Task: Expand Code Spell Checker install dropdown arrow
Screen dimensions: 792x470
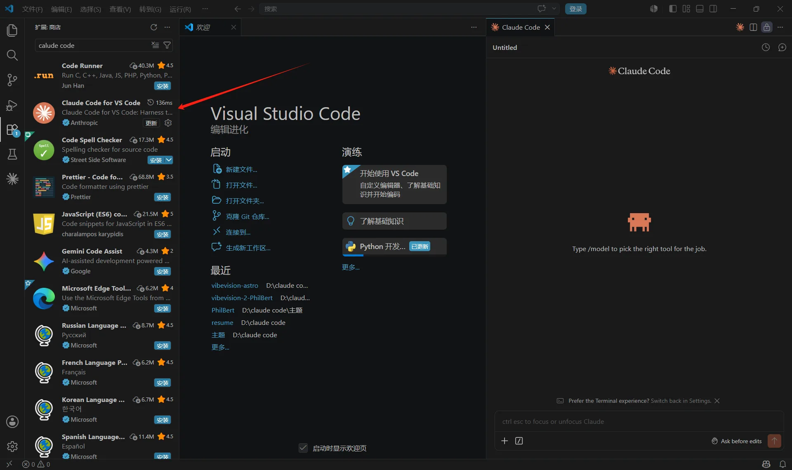Action: (169, 160)
